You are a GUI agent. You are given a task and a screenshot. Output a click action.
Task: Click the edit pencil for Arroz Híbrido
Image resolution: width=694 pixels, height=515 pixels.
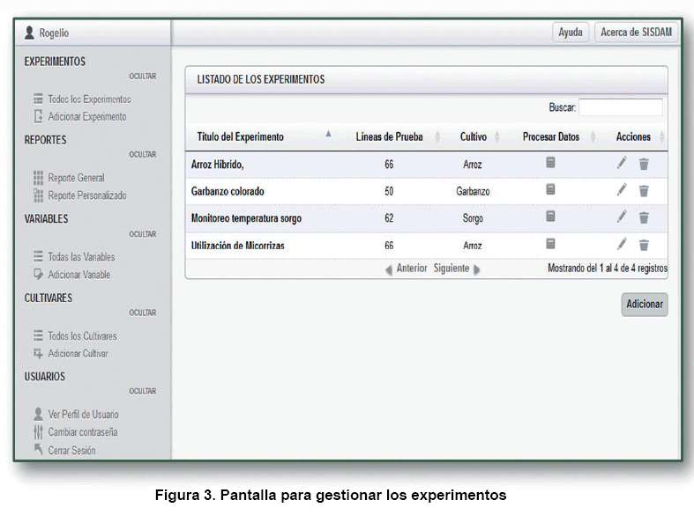coord(622,163)
